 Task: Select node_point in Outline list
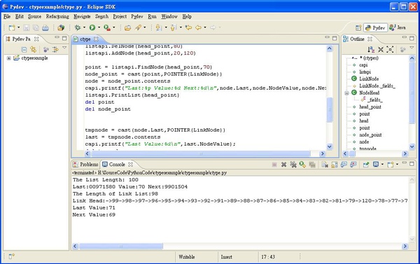click(x=370, y=135)
